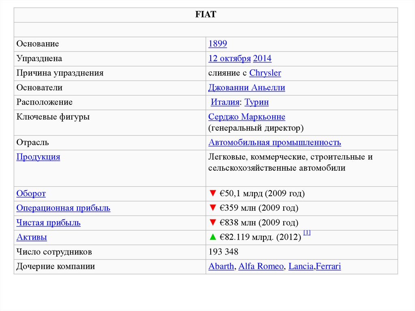Open the 'Серджо Маркьонне' link
This screenshot has width=415, height=311.
point(247,117)
